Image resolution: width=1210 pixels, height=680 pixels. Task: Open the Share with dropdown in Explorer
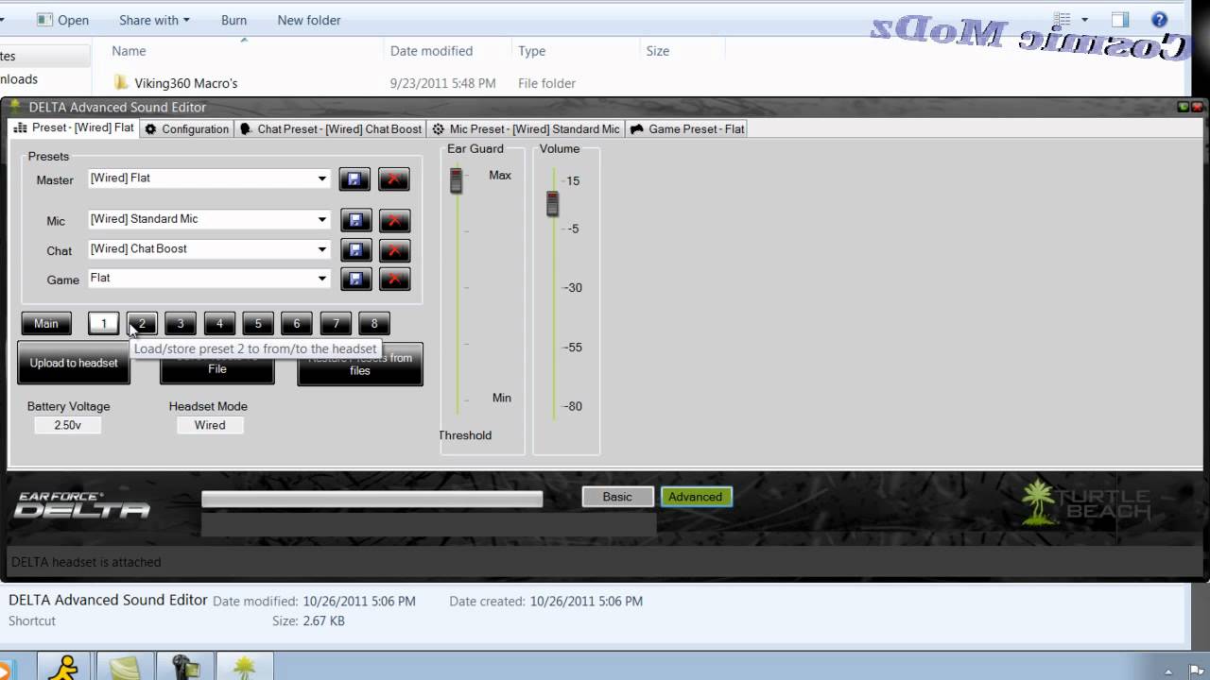pos(154,20)
